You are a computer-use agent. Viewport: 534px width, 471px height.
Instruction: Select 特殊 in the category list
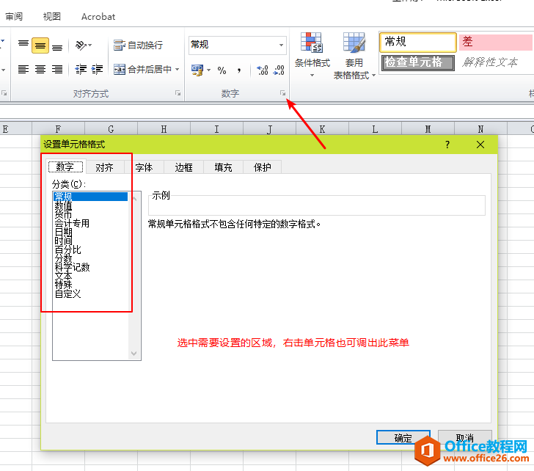[90, 285]
